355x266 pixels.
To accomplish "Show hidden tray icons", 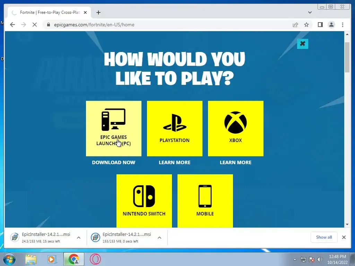I will pyautogui.click(x=295, y=259).
